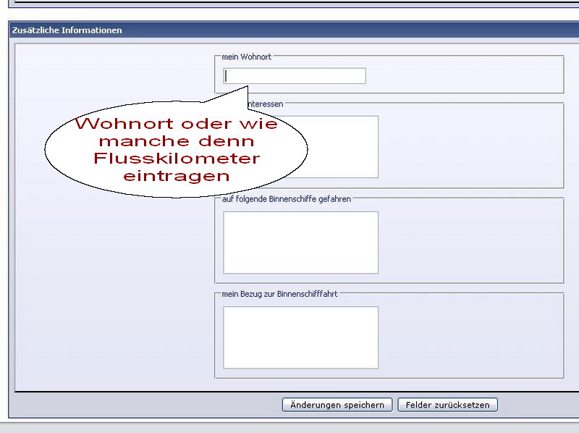Click the "auf folgende Binnenschiffe gefahren" label
Screen dimensions: 579x433
[x=287, y=198]
